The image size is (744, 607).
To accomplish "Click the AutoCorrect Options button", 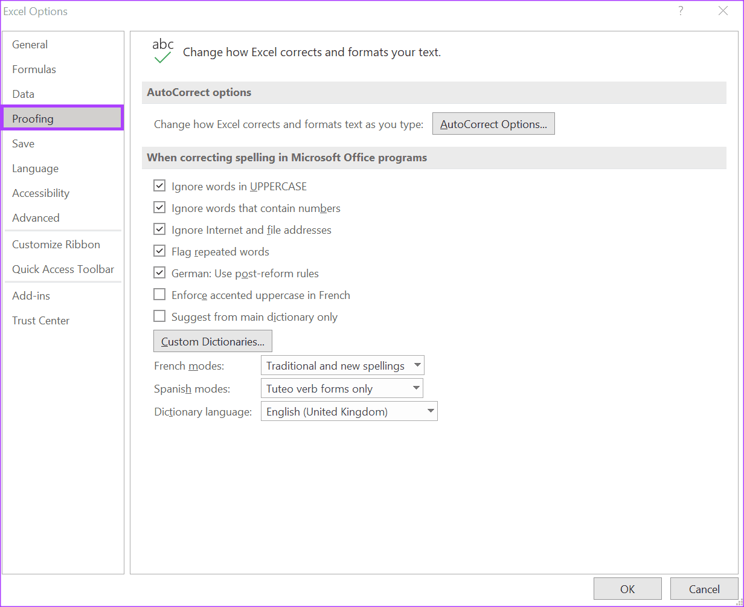I will [493, 124].
